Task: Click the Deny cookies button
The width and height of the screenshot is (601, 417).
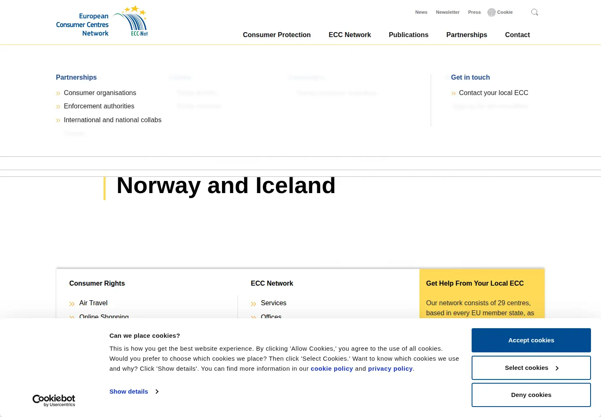Action: pos(531,395)
